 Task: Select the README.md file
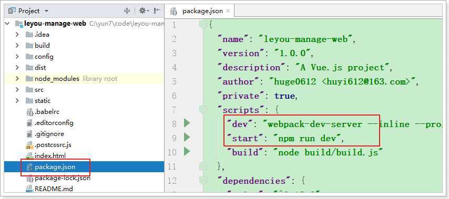54,189
